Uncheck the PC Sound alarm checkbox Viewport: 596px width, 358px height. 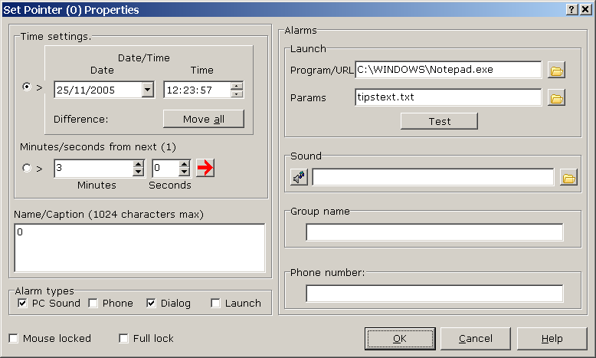coord(21,304)
